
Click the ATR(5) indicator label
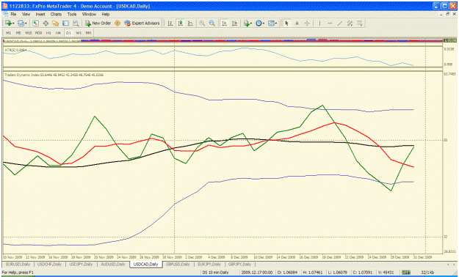tap(15, 51)
